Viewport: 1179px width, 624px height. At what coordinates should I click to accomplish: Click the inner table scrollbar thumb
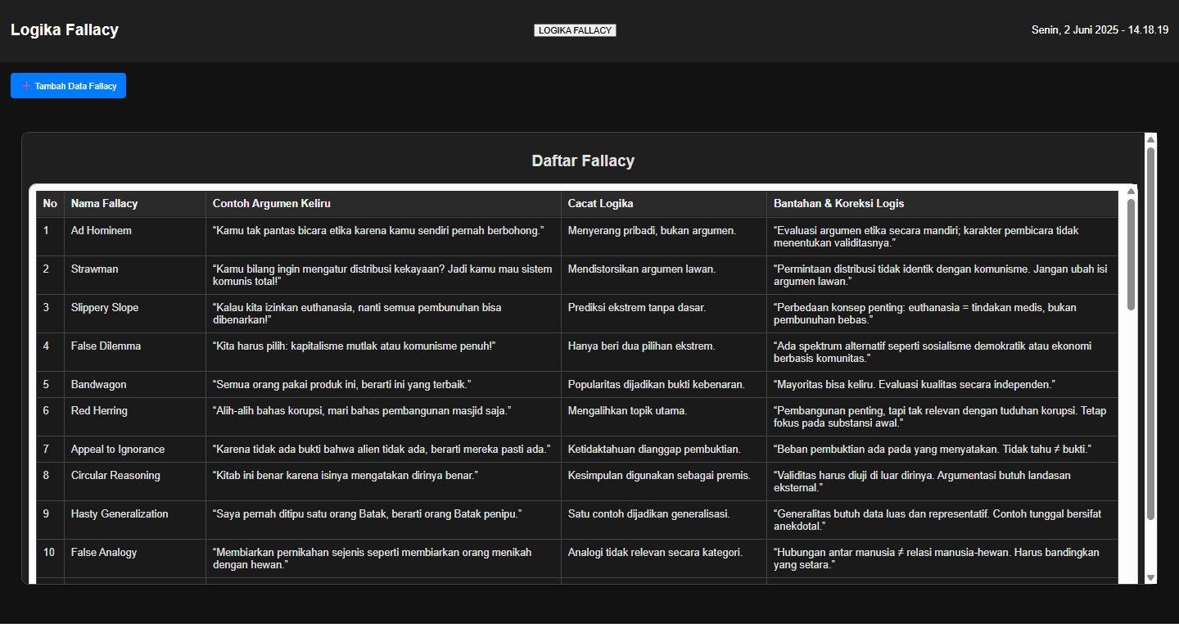click(x=1132, y=255)
